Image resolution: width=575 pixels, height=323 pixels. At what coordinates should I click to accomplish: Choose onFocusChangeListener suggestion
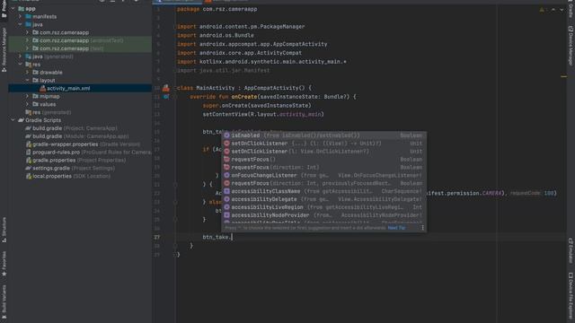(x=323, y=176)
